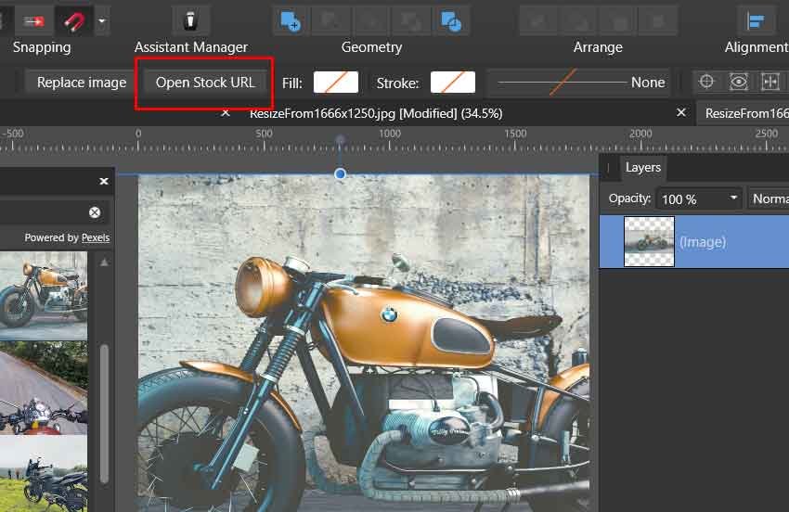Open the Stroke color swatch
The image size is (789, 512).
(x=452, y=82)
